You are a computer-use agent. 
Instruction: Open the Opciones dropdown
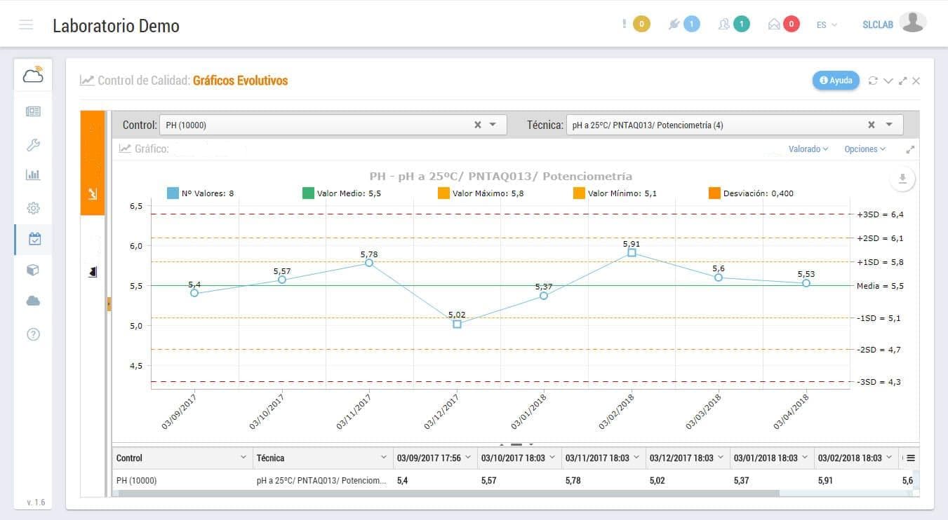click(x=865, y=149)
